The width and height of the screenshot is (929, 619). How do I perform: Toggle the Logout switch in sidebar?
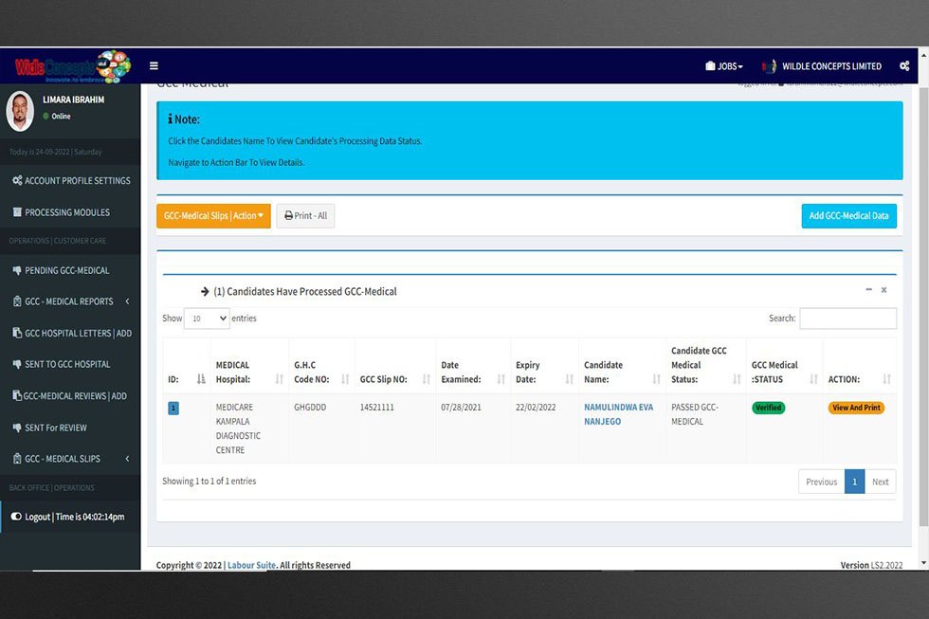point(16,517)
